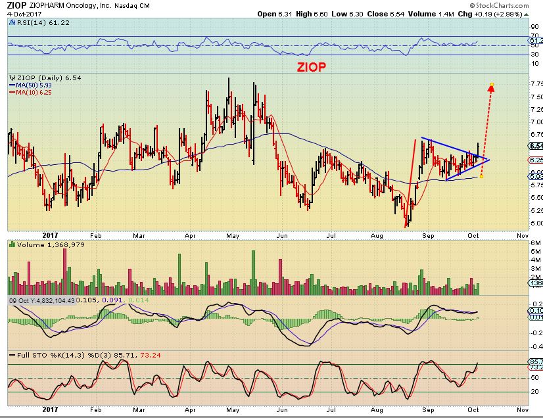Click the 5.00 price axis label

(536, 223)
